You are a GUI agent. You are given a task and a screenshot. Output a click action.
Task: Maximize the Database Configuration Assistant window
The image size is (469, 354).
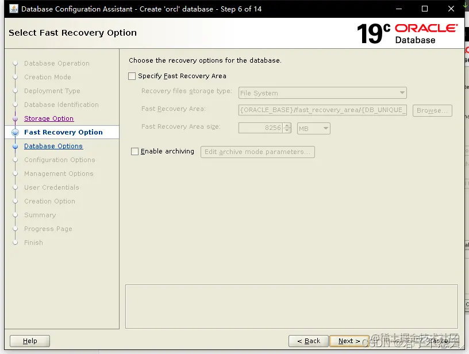[424, 9]
